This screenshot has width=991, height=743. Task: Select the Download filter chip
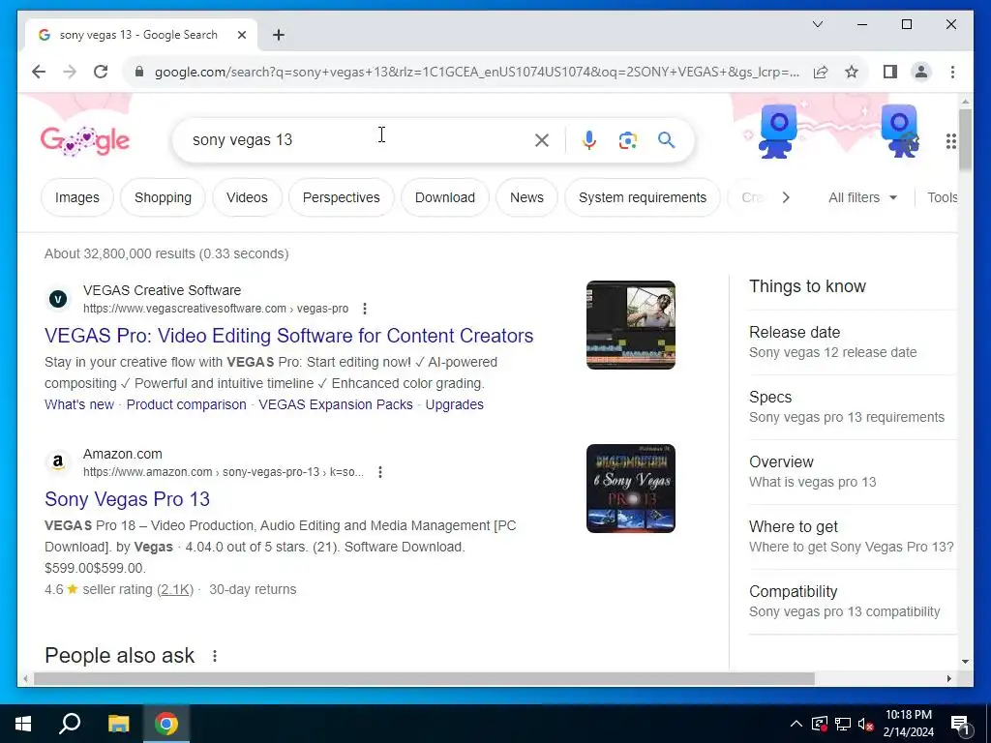445,197
